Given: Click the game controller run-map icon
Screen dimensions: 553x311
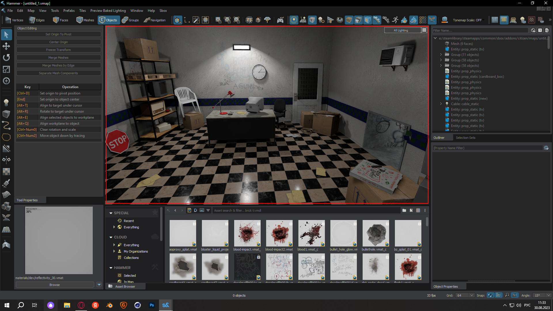Looking at the screenshot, I should click(x=280, y=20).
